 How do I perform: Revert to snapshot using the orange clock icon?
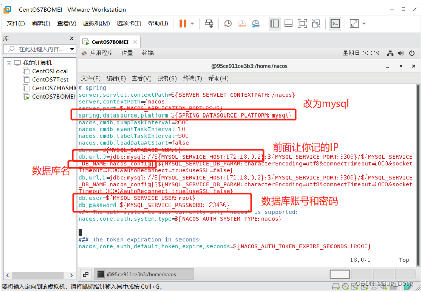(242, 23)
